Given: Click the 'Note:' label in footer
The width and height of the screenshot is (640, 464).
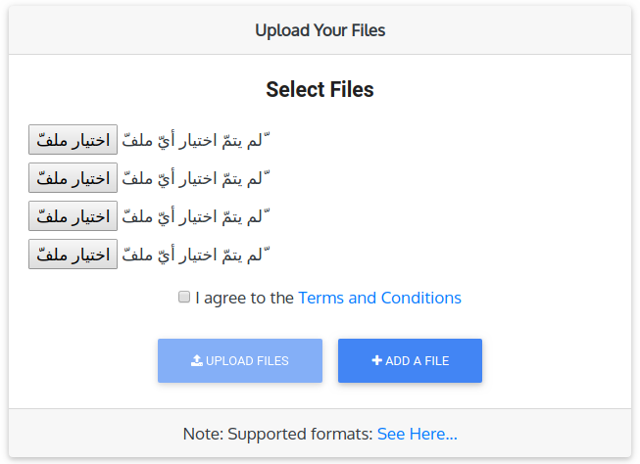Looking at the screenshot, I should (x=203, y=434).
